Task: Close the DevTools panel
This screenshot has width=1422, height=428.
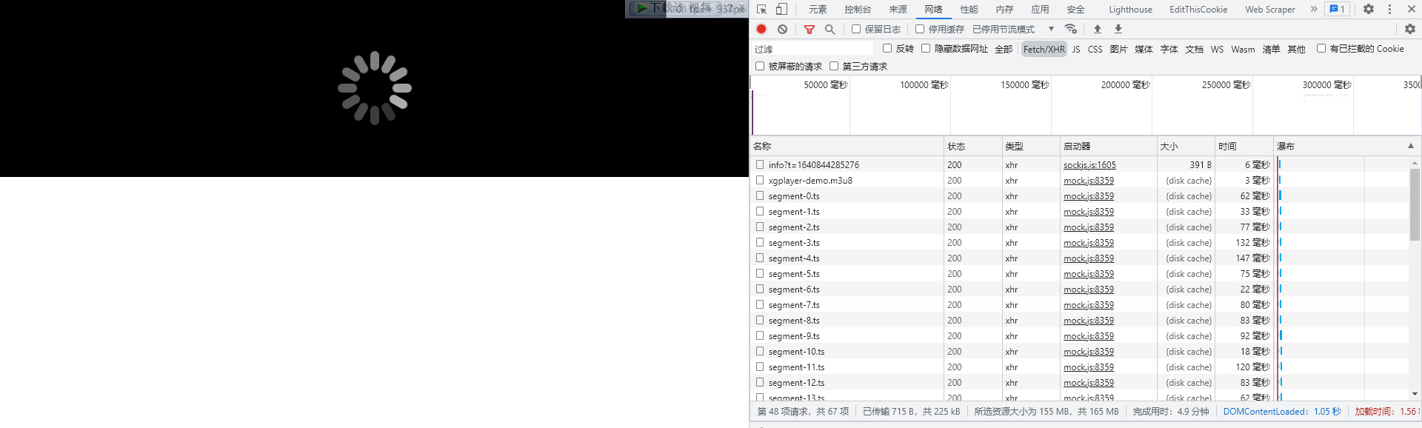Action: coord(1411,9)
